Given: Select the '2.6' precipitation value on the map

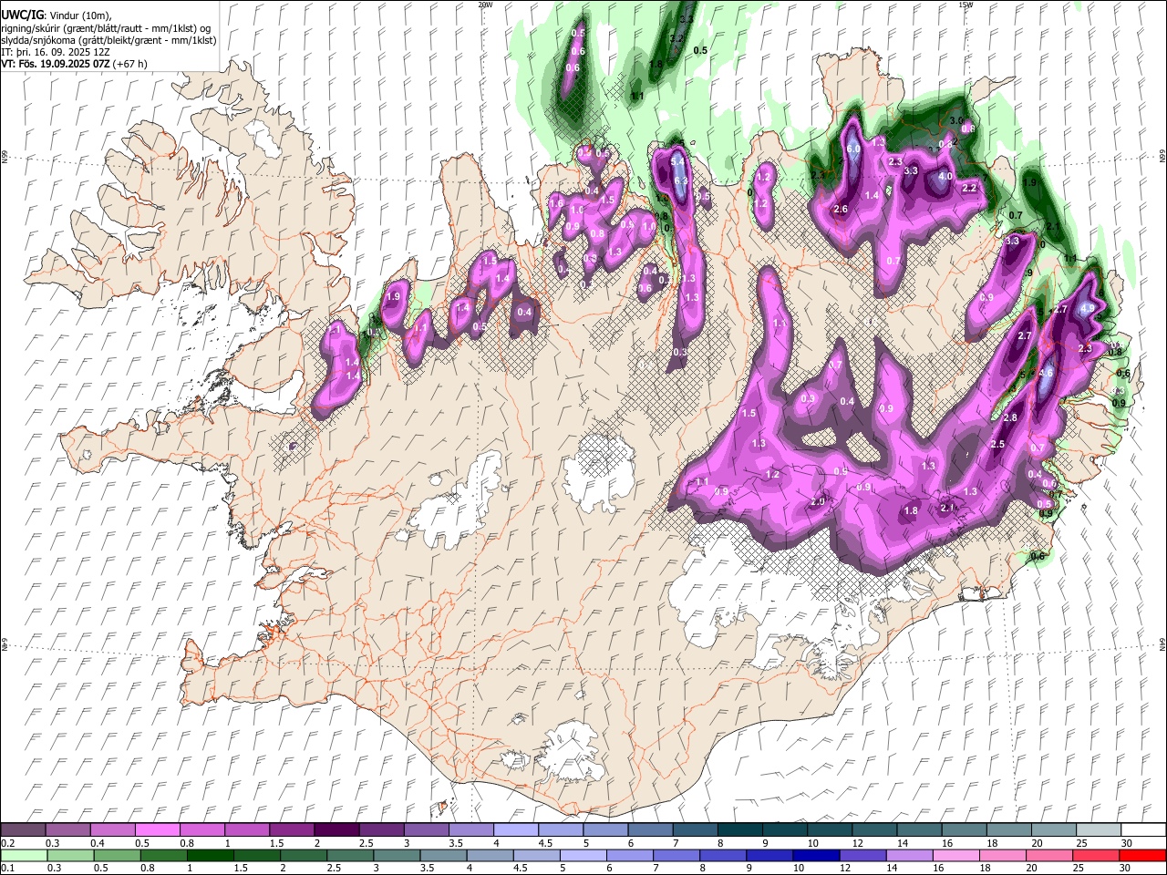Looking at the screenshot, I should tap(841, 210).
